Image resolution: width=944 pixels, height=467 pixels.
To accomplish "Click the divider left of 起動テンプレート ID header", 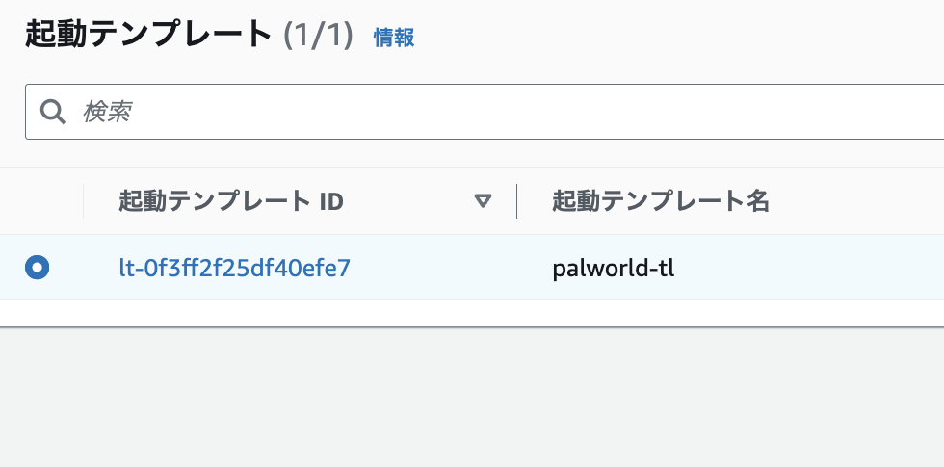I will [84, 201].
